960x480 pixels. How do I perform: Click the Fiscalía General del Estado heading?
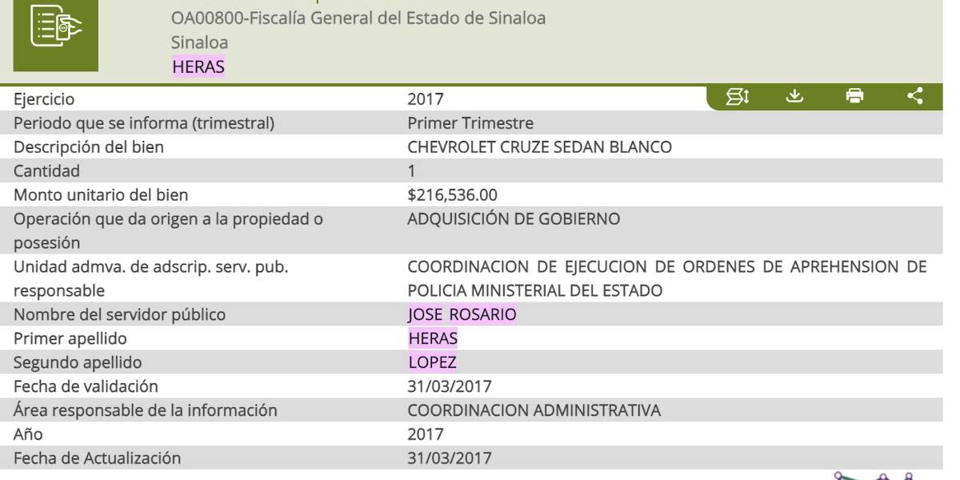[358, 18]
